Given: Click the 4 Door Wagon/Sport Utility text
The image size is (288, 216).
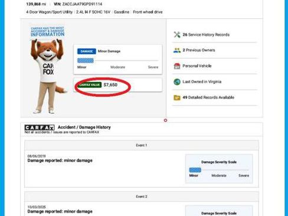Looking at the screenshot, I should pyautogui.click(x=49, y=12).
